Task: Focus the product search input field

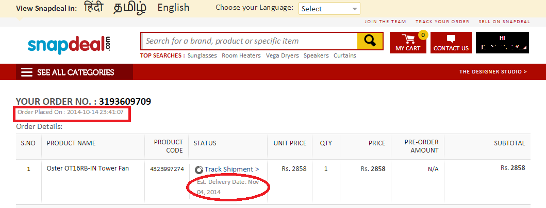Action: tap(249, 41)
